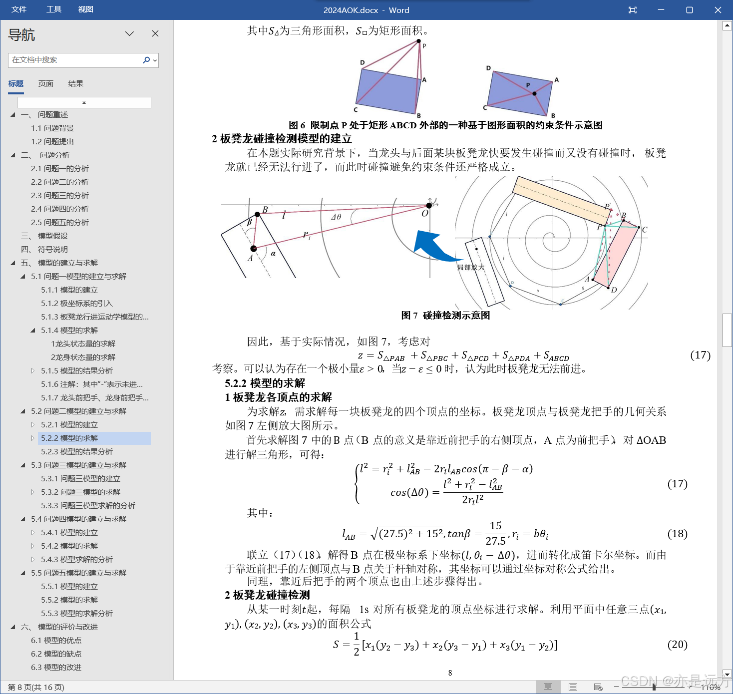
Task: Go to heading 2.1 问题一的分析
Action: pyautogui.click(x=60, y=169)
